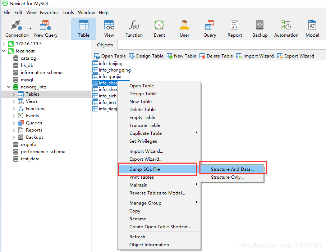Choose Set Privileges in context menu

click(159, 141)
